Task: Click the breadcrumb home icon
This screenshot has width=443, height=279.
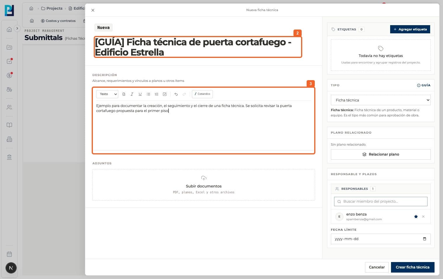Action: click(x=31, y=8)
